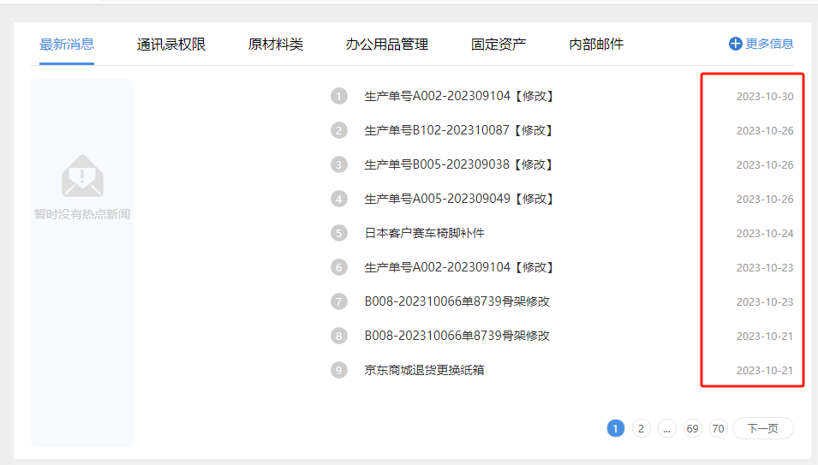The width and height of the screenshot is (818, 465).
Task: Go to page 2 of messages
Action: [x=642, y=428]
